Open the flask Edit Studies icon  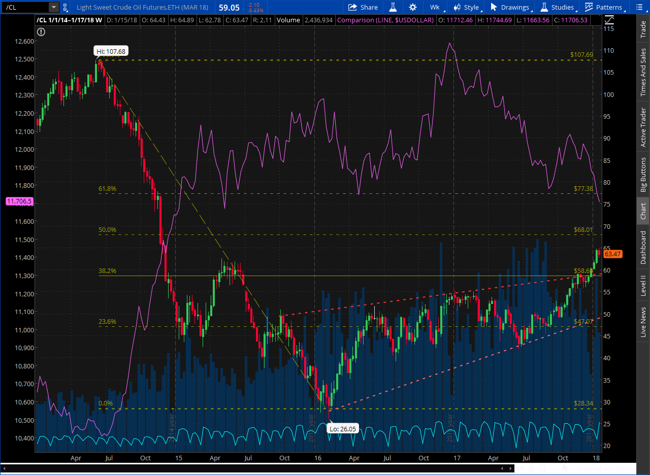pyautogui.click(x=393, y=7)
